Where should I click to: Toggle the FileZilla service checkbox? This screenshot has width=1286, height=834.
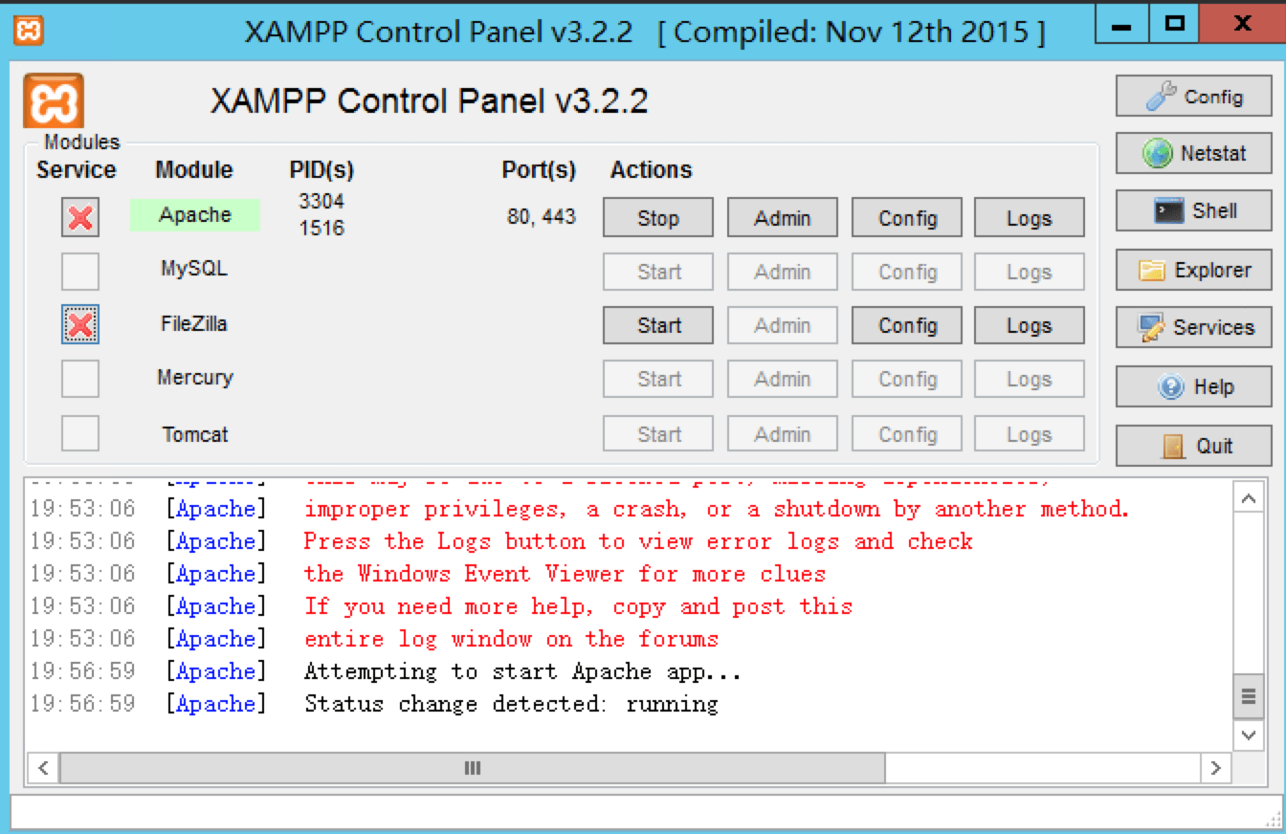80,324
